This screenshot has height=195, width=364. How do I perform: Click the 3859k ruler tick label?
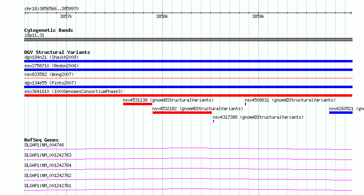point(258,16)
